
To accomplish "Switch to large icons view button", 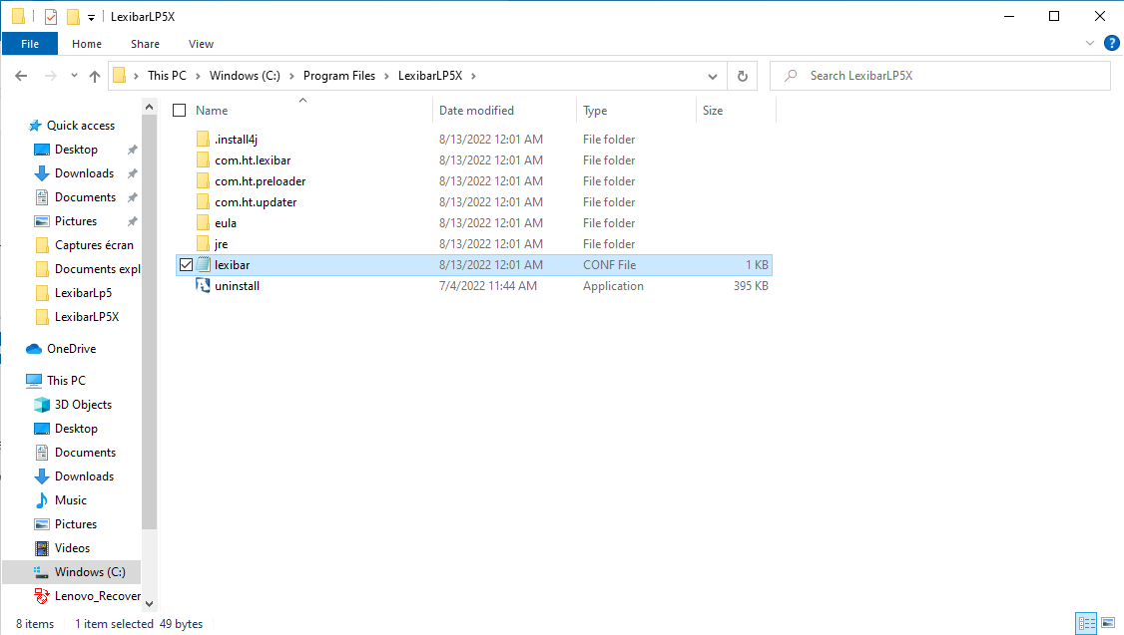I will 1108,624.
